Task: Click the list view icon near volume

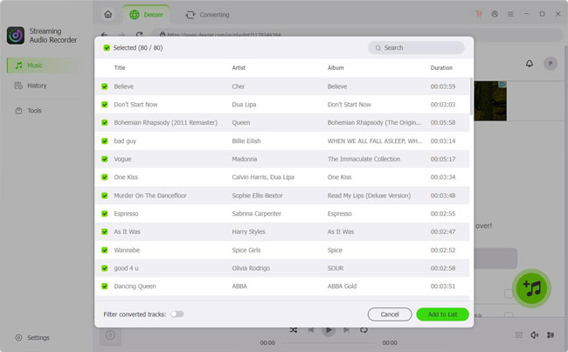Action: (518, 335)
